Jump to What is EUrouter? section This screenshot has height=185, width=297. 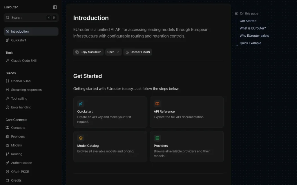click(253, 28)
